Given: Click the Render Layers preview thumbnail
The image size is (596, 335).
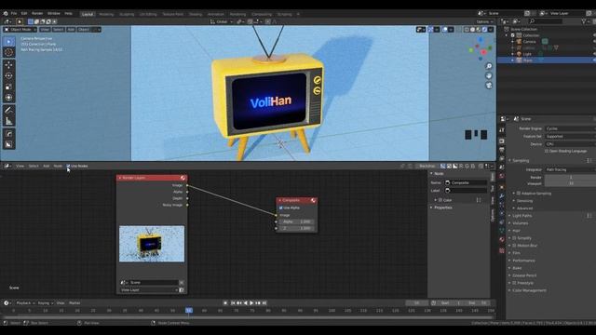Looking at the screenshot, I should 152,244.
